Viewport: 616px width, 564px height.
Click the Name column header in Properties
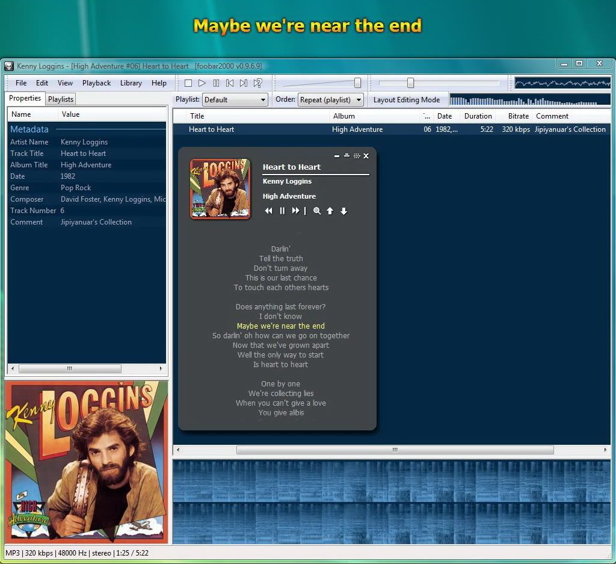coord(33,114)
